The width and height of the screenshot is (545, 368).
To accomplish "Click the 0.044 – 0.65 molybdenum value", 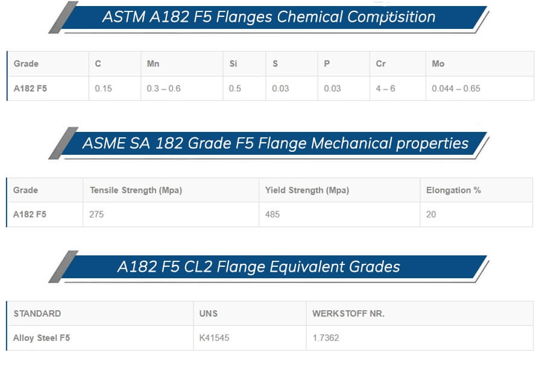I will (456, 89).
